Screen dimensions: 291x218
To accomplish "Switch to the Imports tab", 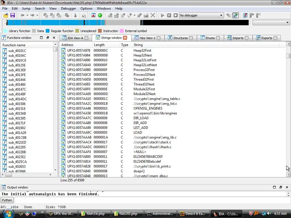I will click(238, 38).
